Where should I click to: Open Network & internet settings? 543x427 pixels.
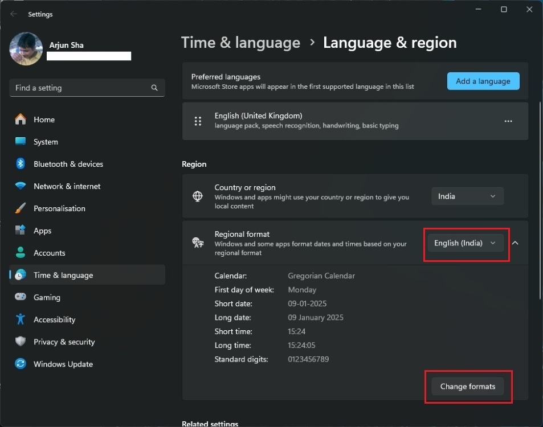tap(66, 186)
